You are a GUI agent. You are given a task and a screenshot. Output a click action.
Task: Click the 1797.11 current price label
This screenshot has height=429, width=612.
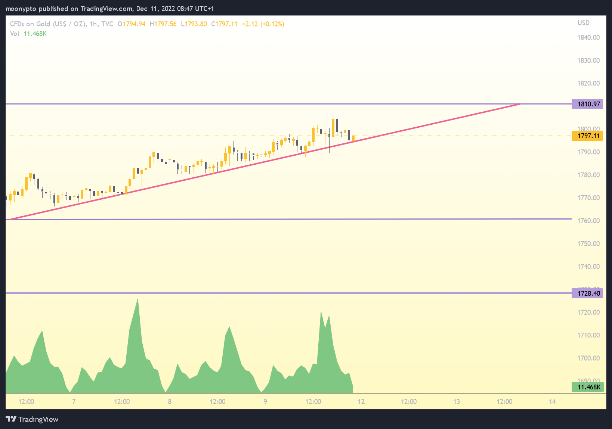(x=587, y=136)
